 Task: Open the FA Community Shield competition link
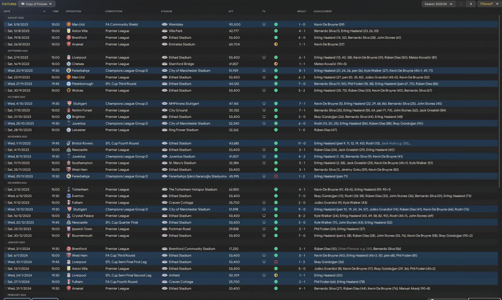pyautogui.click(x=122, y=24)
